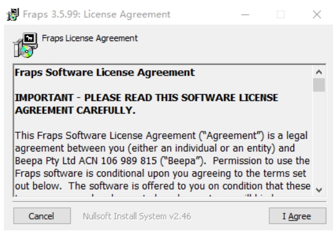This screenshot has width=333, height=232.
Task: Click the "IMPORTANT - PLEASE READ THIS SOFTWARE LICENSE" line
Action: 146,98
